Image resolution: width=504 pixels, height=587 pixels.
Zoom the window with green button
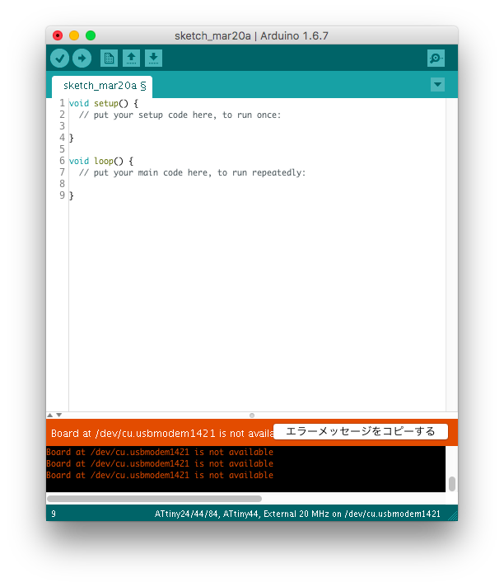click(x=91, y=35)
